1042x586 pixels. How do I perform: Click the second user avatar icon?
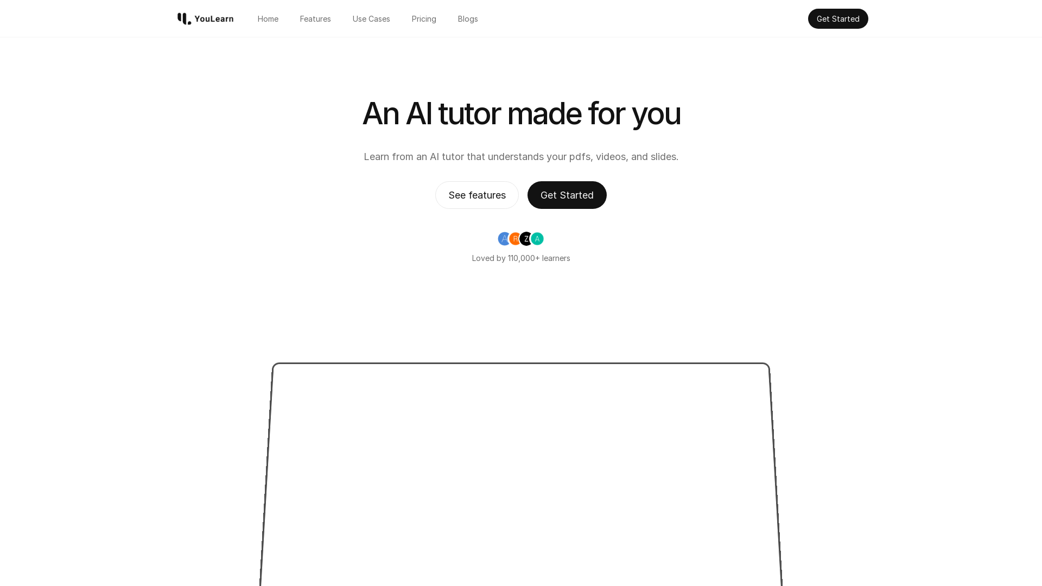pyautogui.click(x=515, y=239)
